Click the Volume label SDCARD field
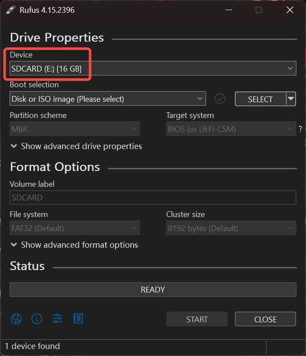The width and height of the screenshot is (306, 356). (153, 198)
